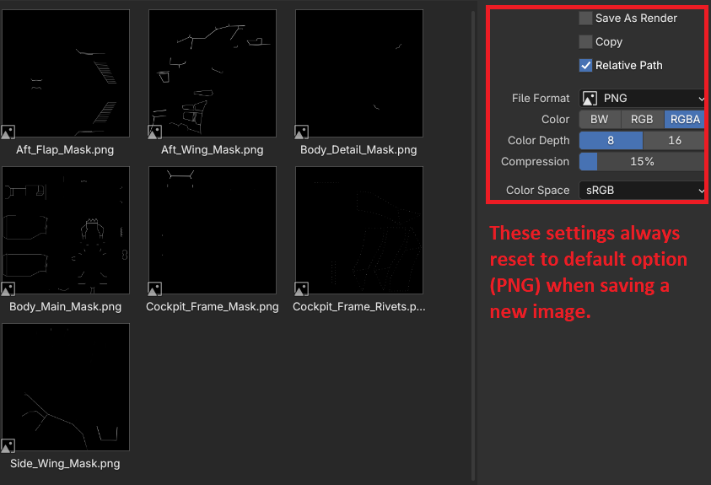This screenshot has width=711, height=485.
Task: Click the Cockpit_Frame_Rivets.p... file name
Action: [359, 307]
